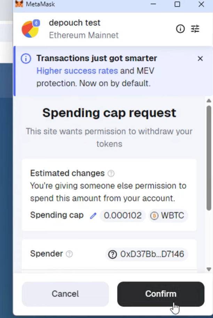This screenshot has height=318, width=213.
Task: Click the vertical scrollbar thumb
Action: [x=209, y=157]
